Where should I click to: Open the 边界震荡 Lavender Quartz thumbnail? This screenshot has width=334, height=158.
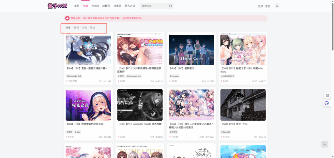pyautogui.click(x=140, y=105)
